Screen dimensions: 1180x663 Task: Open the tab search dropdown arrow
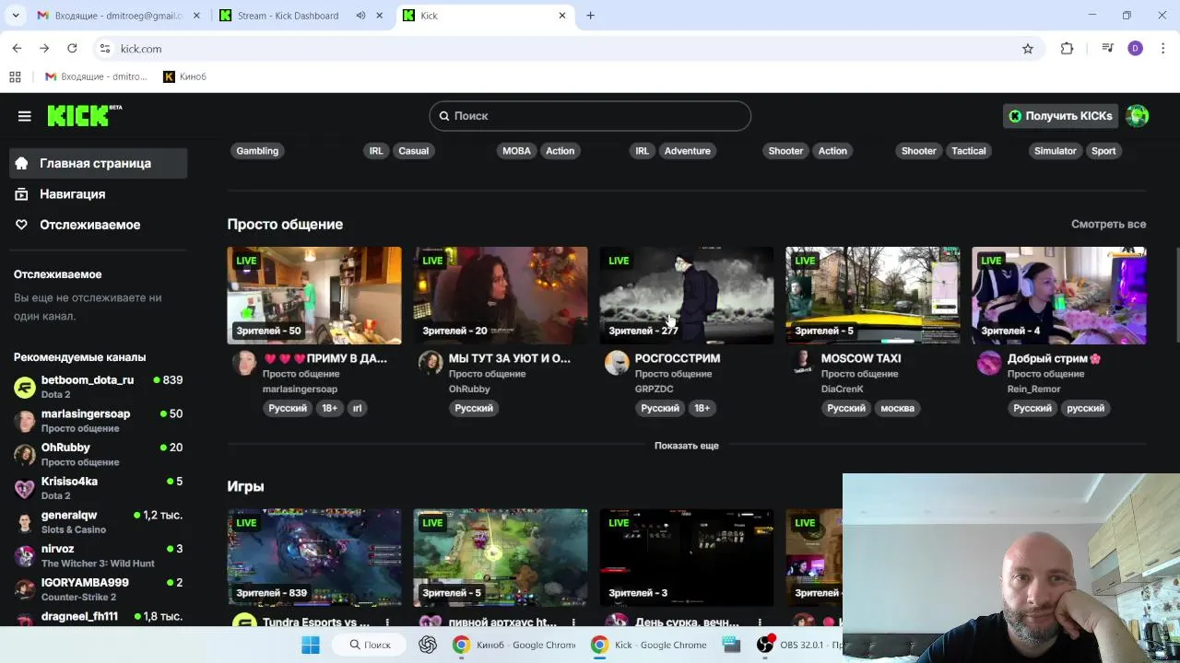point(15,16)
